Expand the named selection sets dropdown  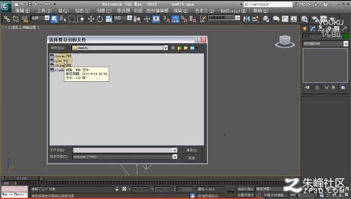[x=238, y=17]
